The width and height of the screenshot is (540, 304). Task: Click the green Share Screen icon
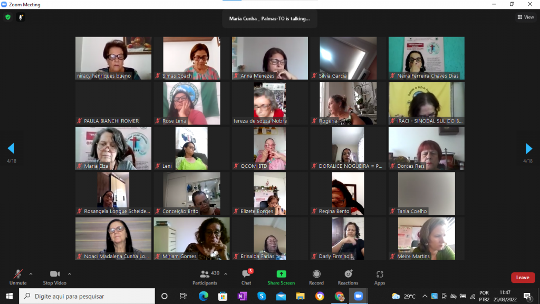pyautogui.click(x=281, y=274)
